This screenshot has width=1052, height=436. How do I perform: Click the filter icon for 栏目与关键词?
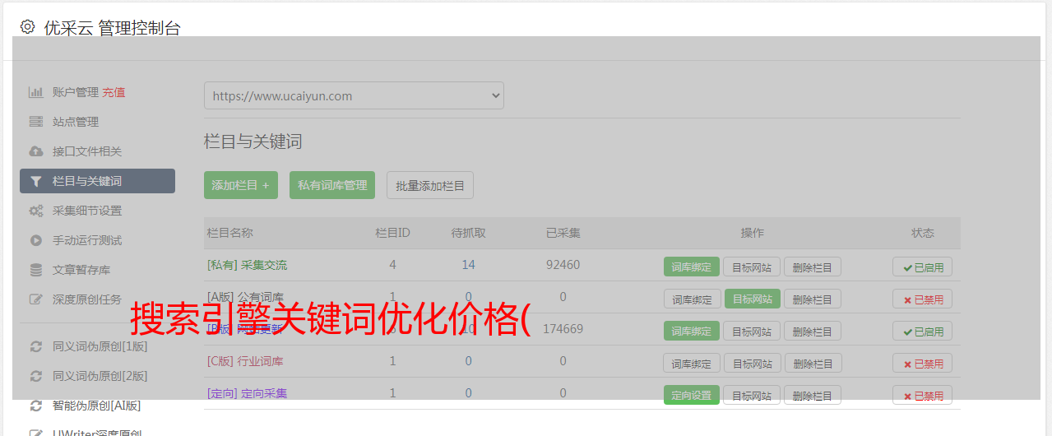pyautogui.click(x=35, y=181)
